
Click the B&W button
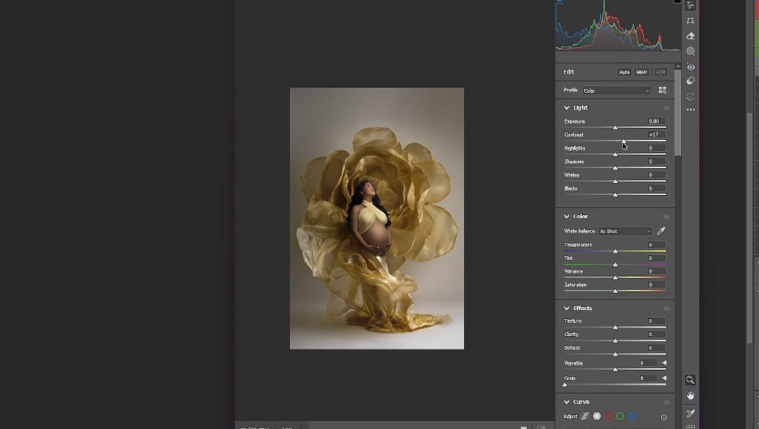641,72
